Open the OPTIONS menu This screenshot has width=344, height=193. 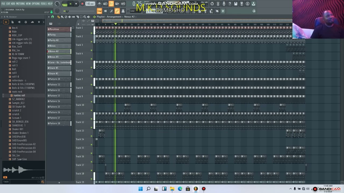click(x=36, y=4)
